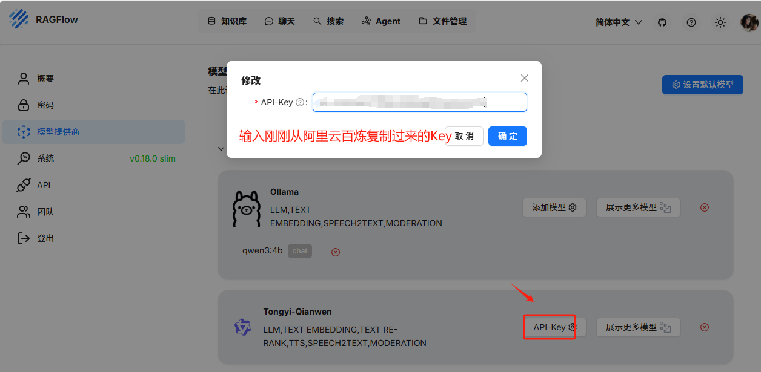
Task: Click the 取消 button
Action: click(464, 136)
